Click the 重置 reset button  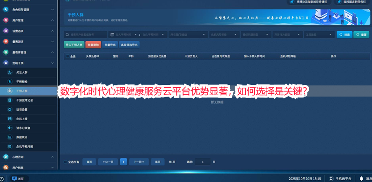coord(361,34)
